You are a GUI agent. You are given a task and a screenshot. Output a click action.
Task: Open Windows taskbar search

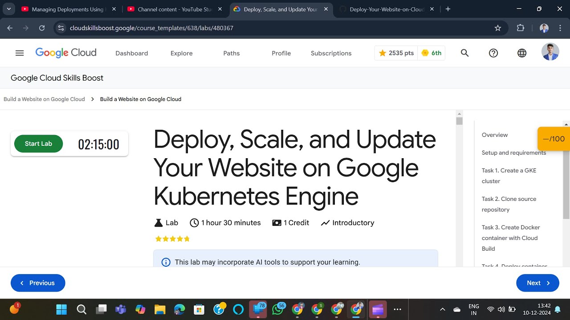pos(81,309)
